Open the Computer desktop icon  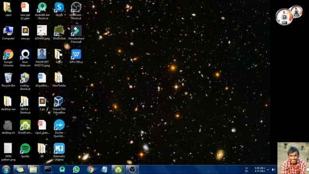[8, 31]
